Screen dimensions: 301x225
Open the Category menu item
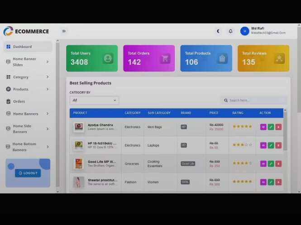[x=28, y=77]
